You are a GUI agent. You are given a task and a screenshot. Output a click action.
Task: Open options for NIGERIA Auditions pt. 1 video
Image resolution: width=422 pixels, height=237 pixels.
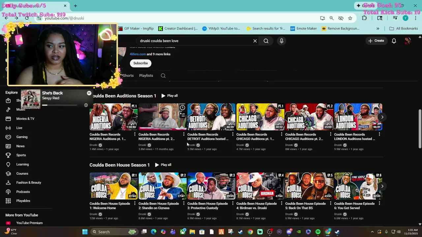135,134
